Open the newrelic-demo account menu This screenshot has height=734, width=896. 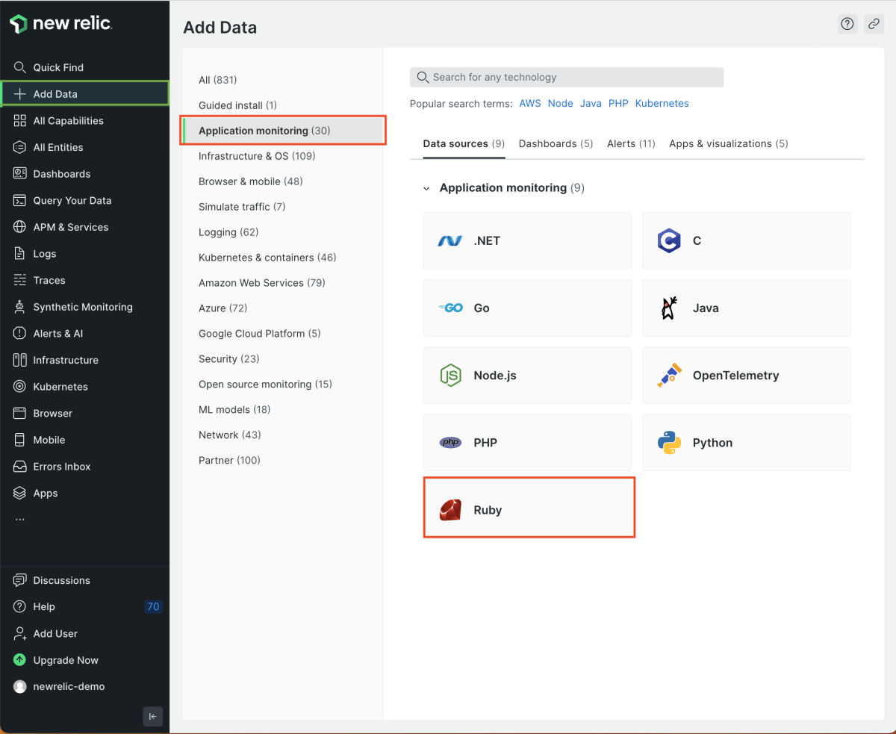click(x=69, y=686)
